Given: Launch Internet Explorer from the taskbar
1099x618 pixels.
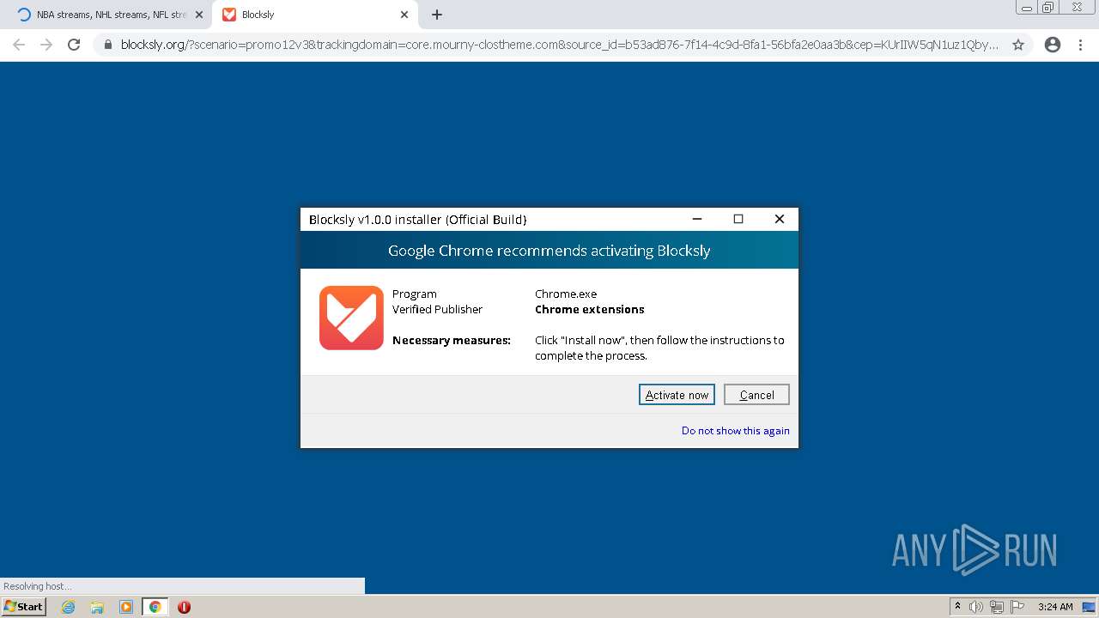Looking at the screenshot, I should point(69,607).
